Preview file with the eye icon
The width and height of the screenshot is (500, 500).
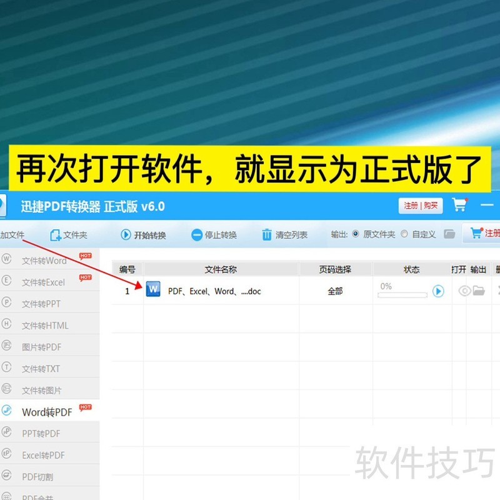(x=464, y=291)
